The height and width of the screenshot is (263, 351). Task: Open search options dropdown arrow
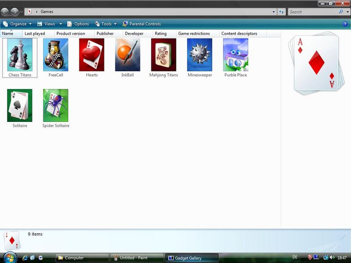[x=347, y=12]
